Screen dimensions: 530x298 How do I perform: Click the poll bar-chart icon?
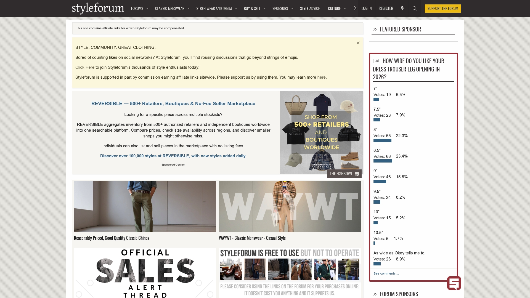pos(376,61)
